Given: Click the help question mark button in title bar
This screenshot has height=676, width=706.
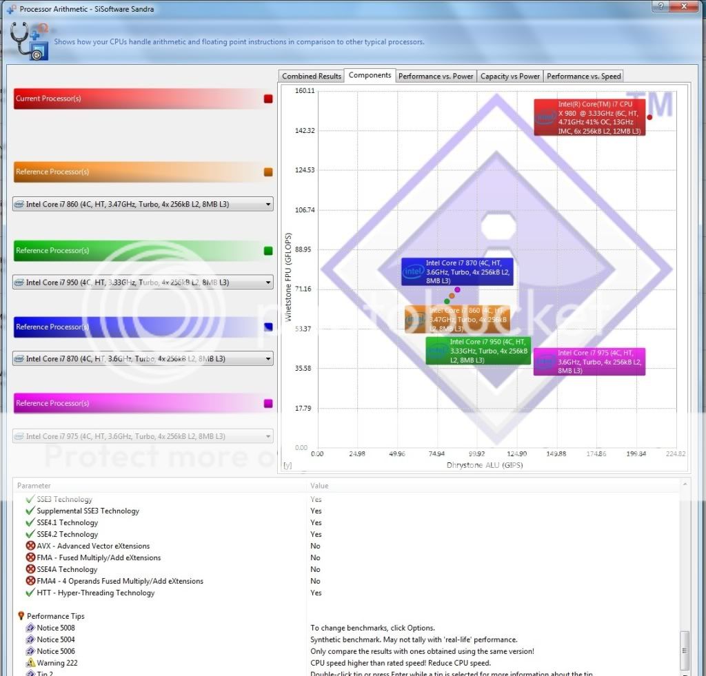Looking at the screenshot, I should pos(660,6).
